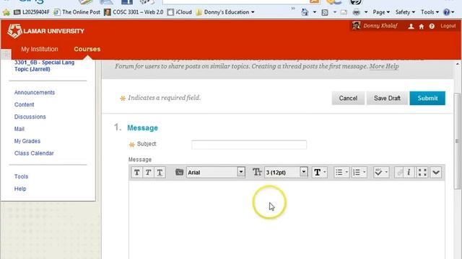Open the browser Safety menu
This screenshot has height=259, width=462.
point(405,12)
